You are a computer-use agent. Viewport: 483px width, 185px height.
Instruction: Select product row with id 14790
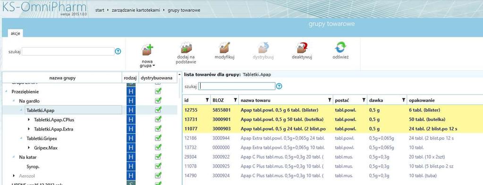[x=333, y=176]
